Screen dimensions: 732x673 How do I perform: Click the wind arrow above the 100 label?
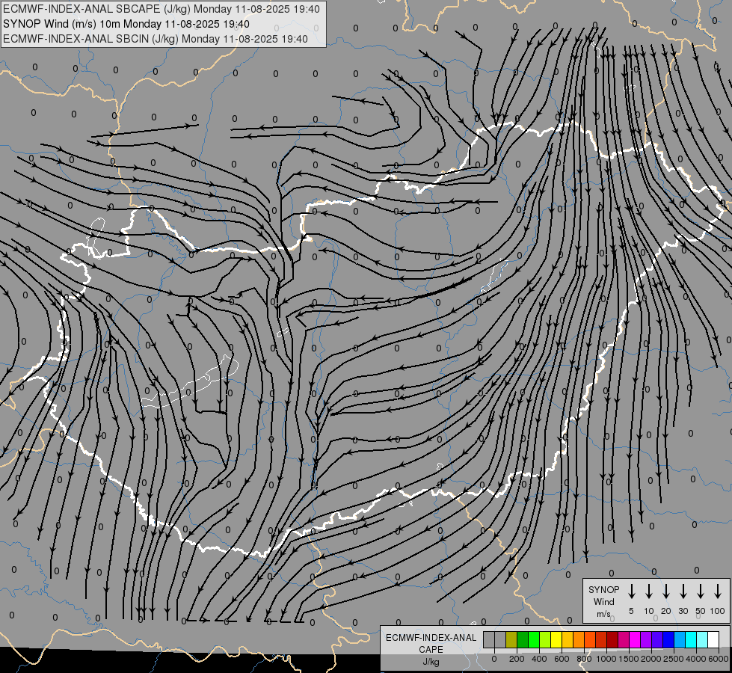pos(718,591)
